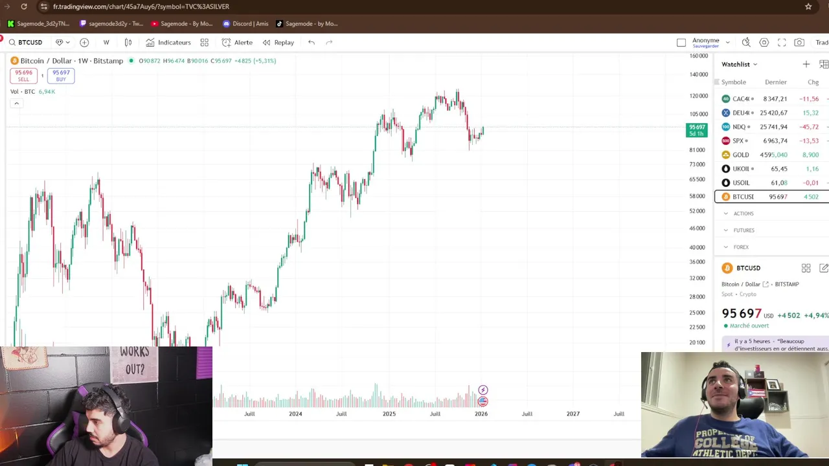Viewport: 829px width, 466px height.
Task: Click Sauvegarder under the Anonyme layout name
Action: tap(706, 46)
